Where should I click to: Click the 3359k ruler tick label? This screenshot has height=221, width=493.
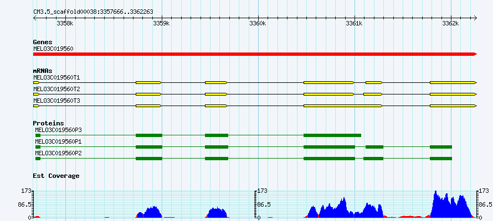pos(161,23)
